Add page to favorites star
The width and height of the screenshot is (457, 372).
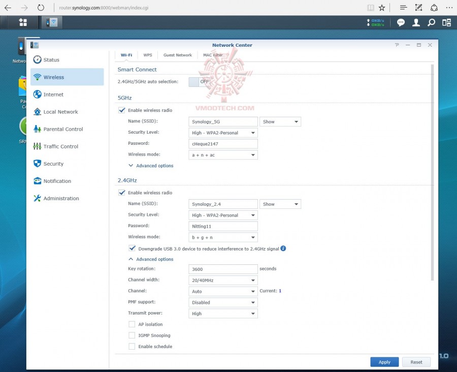tap(382, 8)
